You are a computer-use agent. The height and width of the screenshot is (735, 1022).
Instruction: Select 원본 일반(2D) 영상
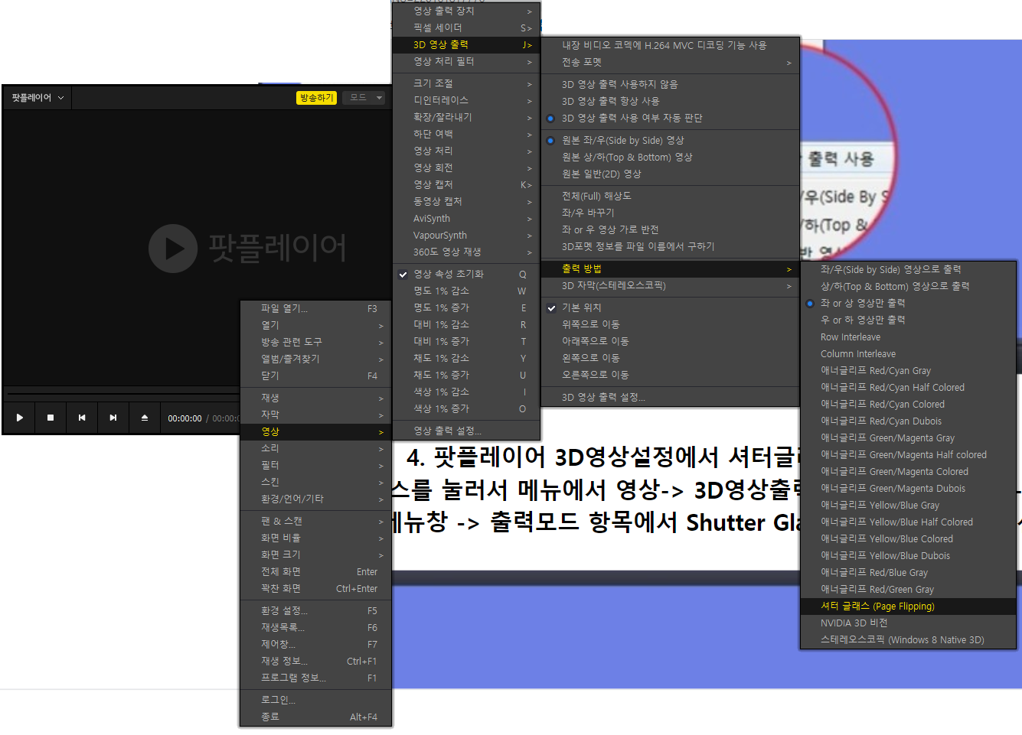coord(670,174)
